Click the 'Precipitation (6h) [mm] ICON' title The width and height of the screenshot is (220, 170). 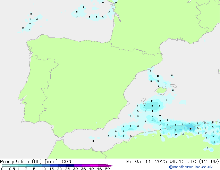[x=36, y=162]
